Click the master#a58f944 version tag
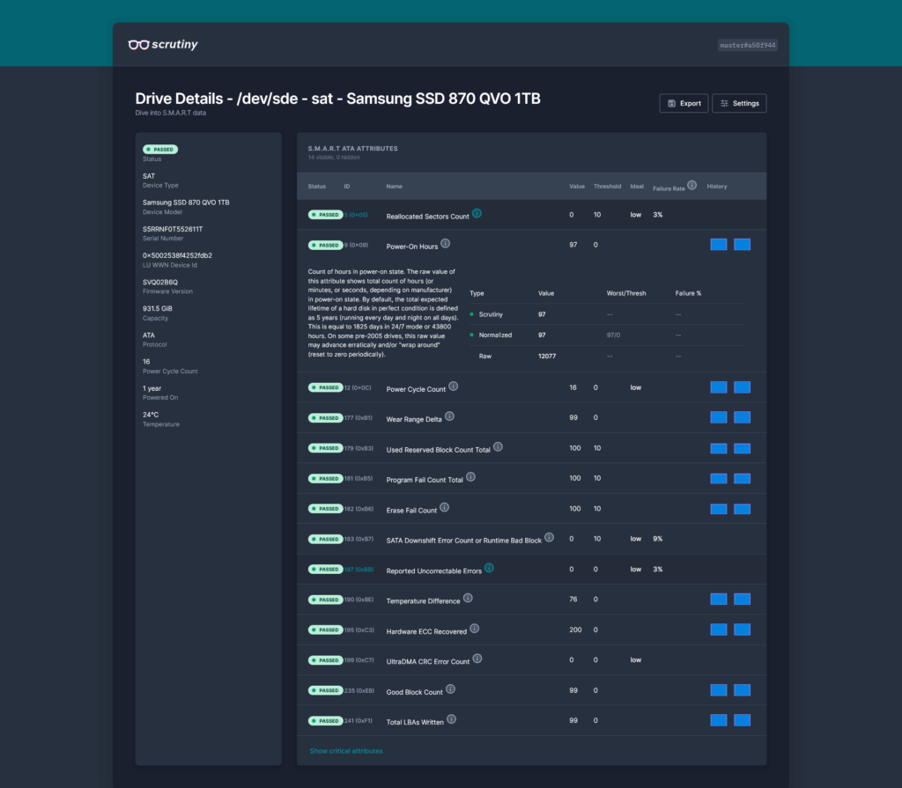Viewport: 902px width, 788px height. click(x=747, y=45)
